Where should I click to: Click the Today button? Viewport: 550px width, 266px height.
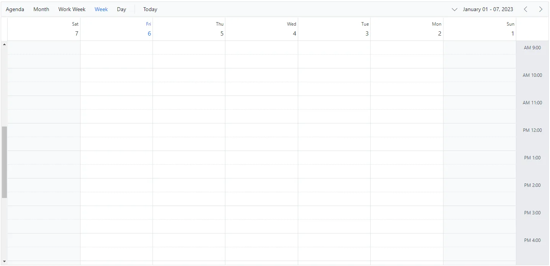(x=150, y=9)
